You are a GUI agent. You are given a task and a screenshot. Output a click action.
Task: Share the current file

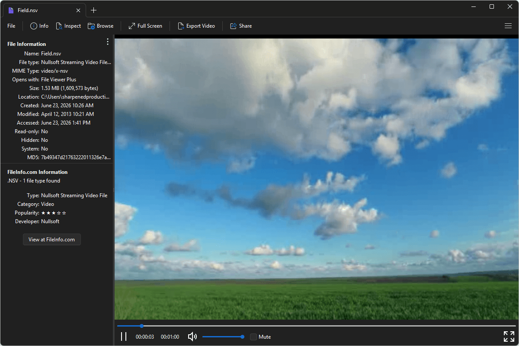click(x=241, y=26)
